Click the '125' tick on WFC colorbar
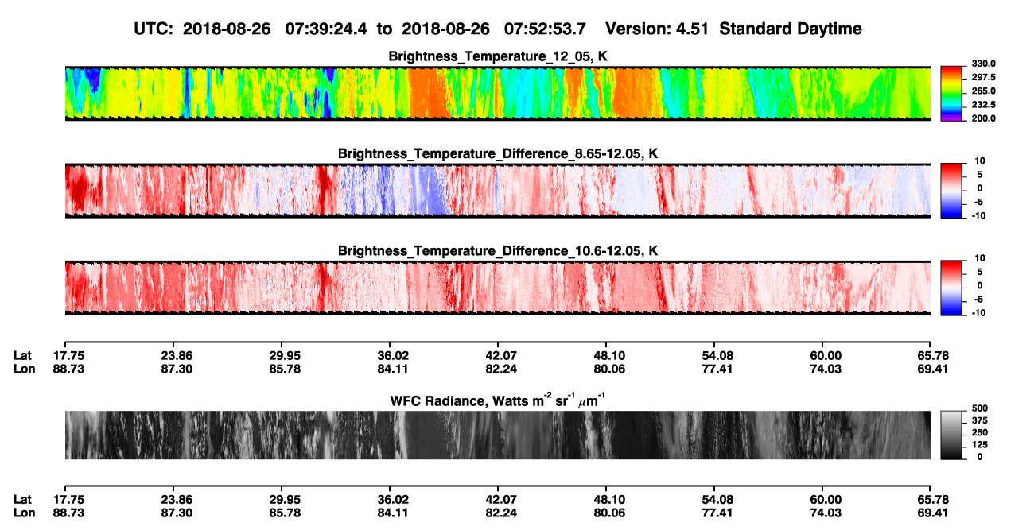 coord(978,445)
